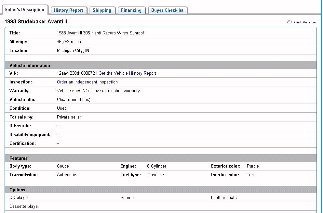Click the 66,783 miles mileage value

tap(69, 42)
